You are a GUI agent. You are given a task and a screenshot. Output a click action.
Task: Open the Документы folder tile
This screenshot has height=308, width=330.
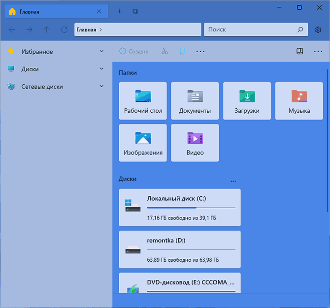pos(195,101)
